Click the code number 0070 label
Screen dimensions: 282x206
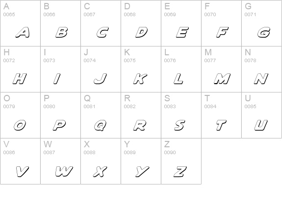click(x=210, y=14)
